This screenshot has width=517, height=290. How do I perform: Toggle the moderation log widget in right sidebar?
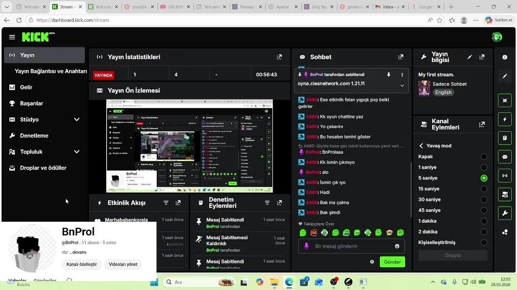505,138
